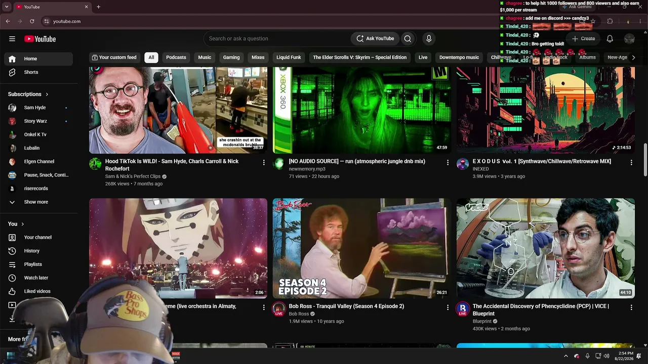Open the Bob Ross Tranquil Valley video title

pos(346,306)
